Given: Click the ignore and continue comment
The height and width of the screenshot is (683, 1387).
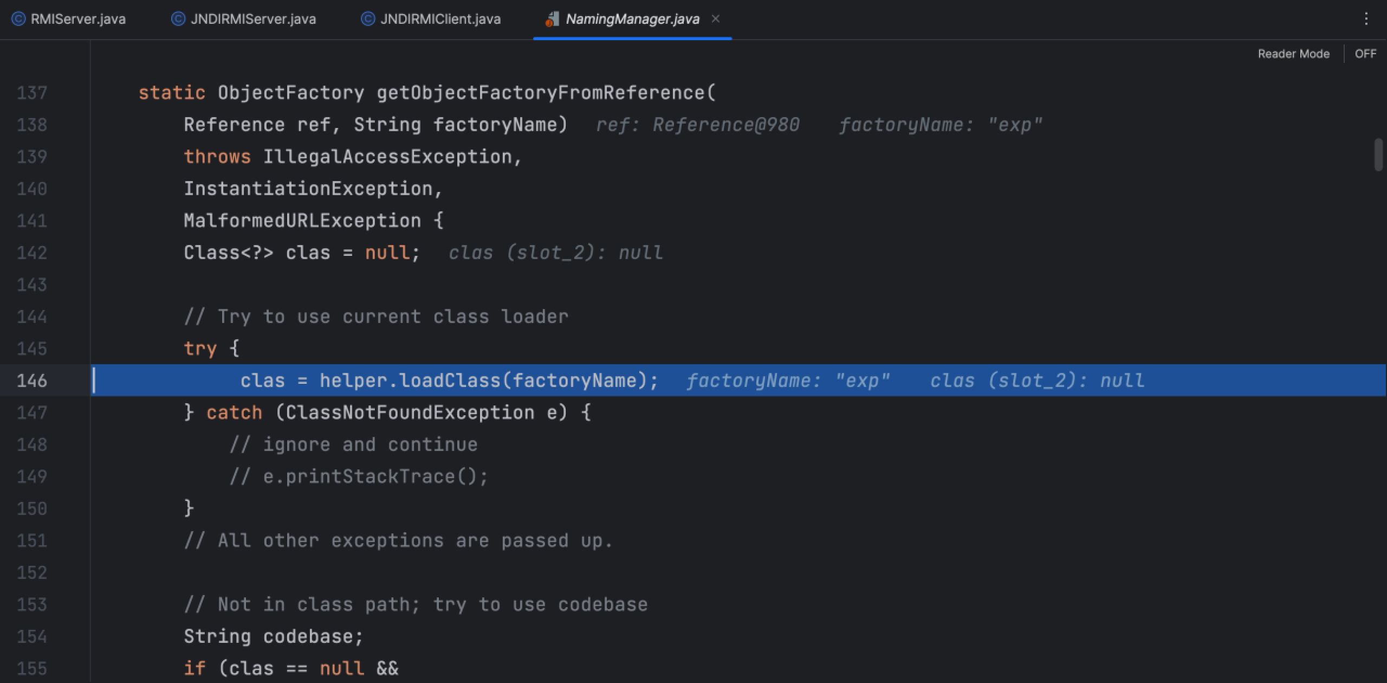Looking at the screenshot, I should [x=354, y=444].
